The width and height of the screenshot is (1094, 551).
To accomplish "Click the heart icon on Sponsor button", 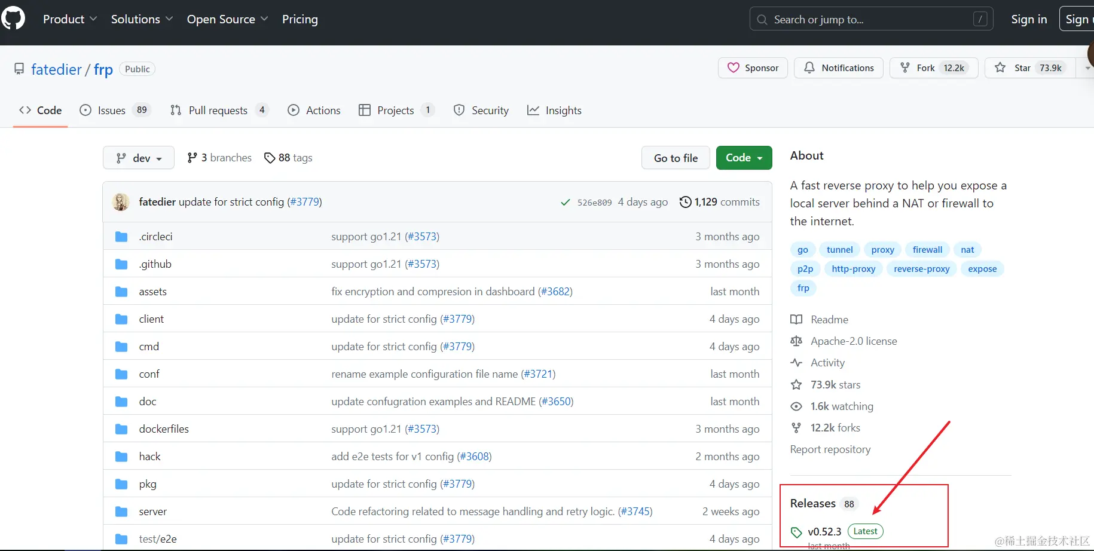I will (733, 68).
